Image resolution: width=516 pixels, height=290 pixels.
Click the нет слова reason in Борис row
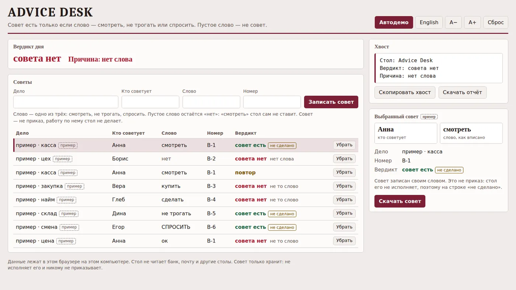point(282,159)
